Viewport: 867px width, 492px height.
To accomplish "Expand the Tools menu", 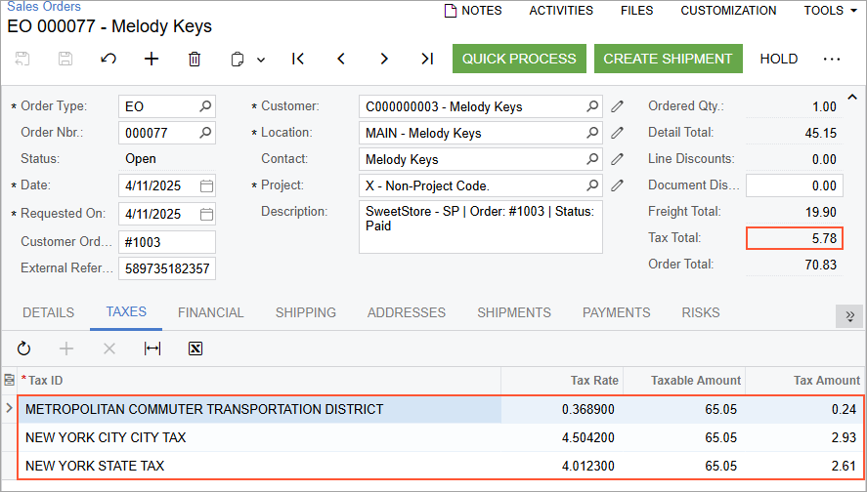I will click(x=830, y=11).
